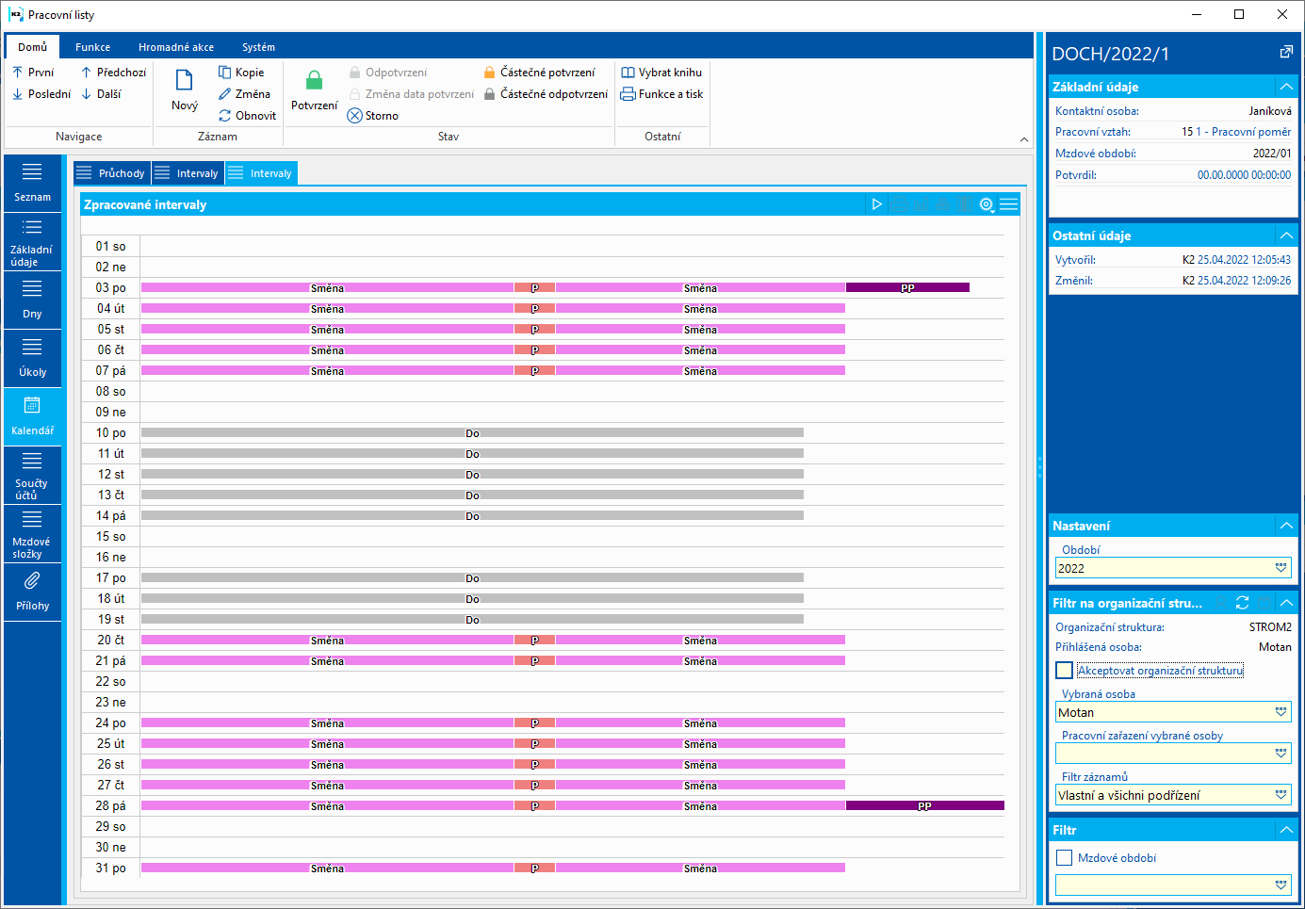1305x909 pixels.
Task: Open Vybrat knihu
Action: pos(661,73)
